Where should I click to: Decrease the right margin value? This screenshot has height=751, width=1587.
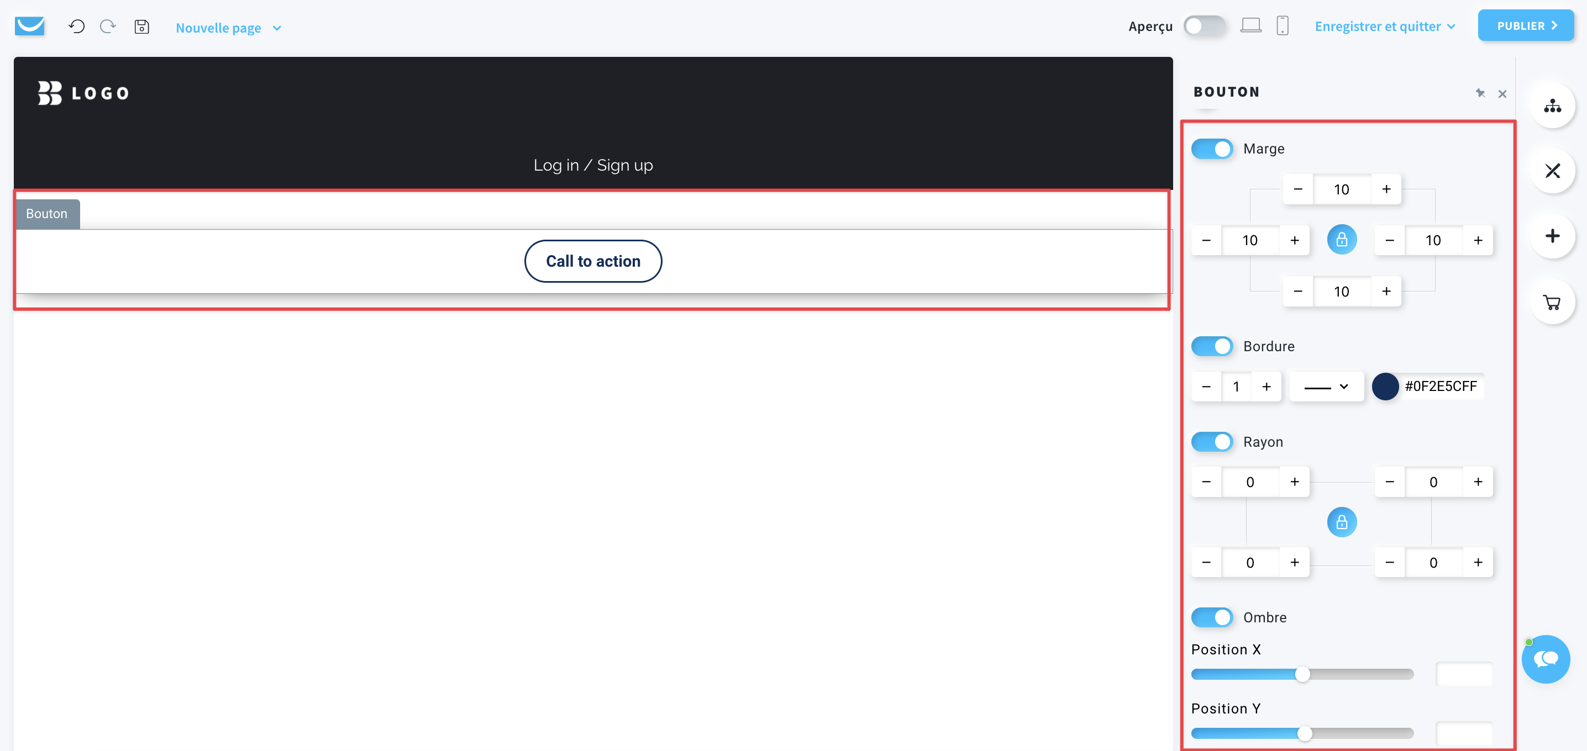click(1390, 240)
